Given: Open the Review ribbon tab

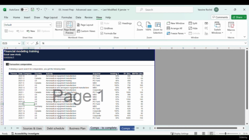Looking at the screenshot, I should pos(88,17).
